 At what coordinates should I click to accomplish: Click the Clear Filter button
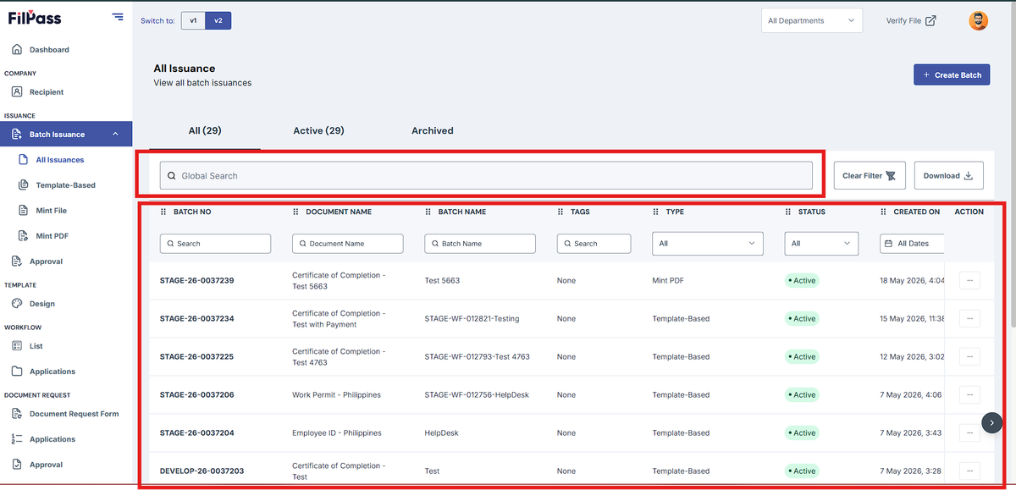tap(870, 176)
